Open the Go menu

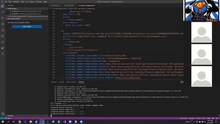27,2
